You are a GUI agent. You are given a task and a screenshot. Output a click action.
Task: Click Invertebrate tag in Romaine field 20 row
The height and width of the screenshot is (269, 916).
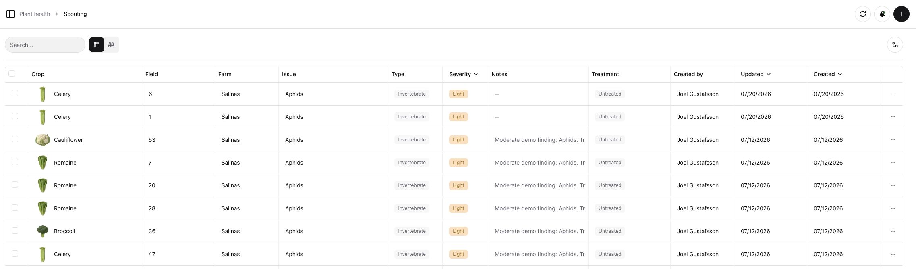coord(412,185)
